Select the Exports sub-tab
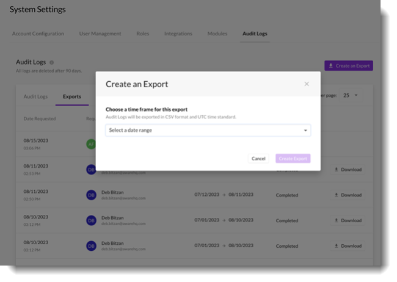The height and width of the screenshot is (282, 397). (71, 96)
